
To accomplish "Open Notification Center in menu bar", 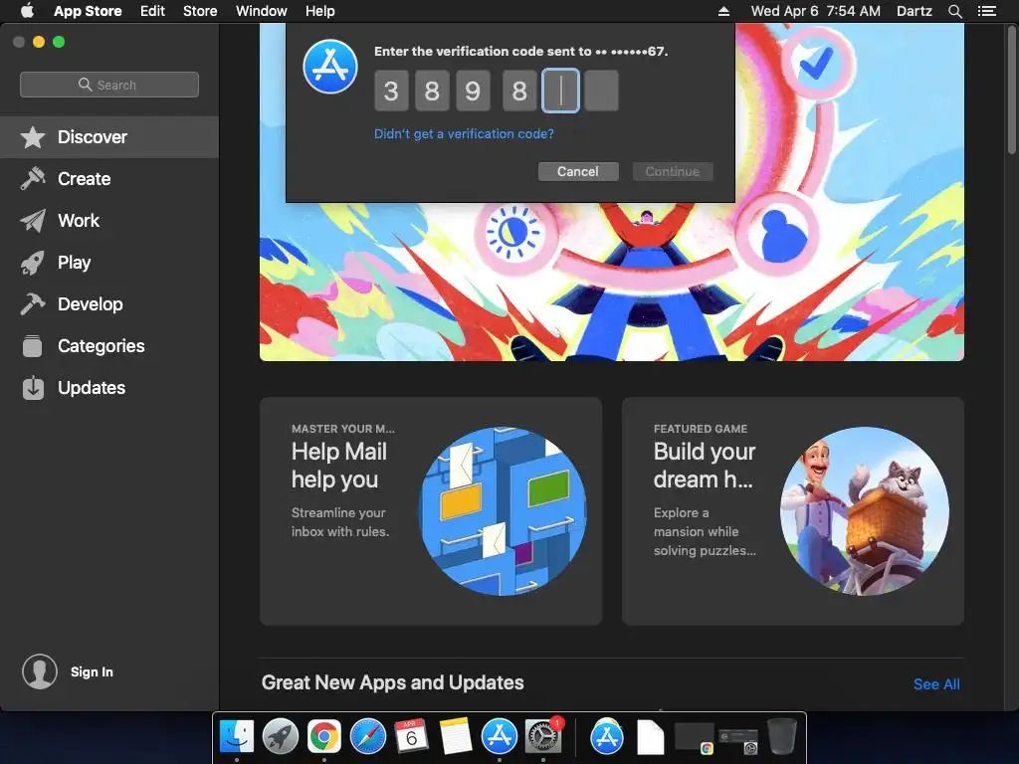I will 986,11.
